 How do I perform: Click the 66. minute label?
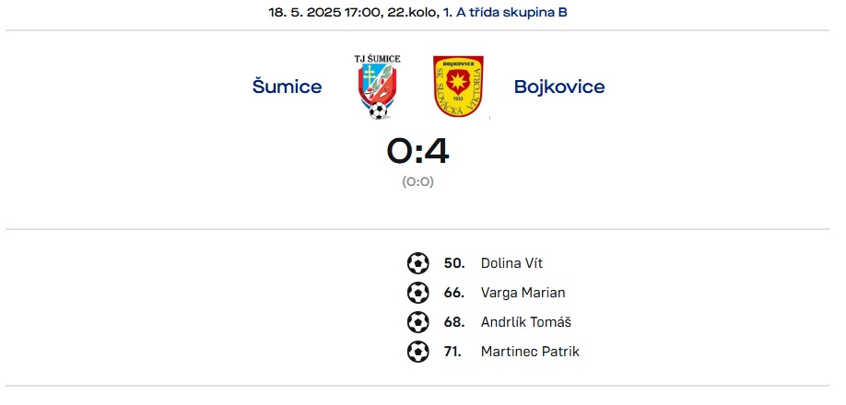(454, 293)
